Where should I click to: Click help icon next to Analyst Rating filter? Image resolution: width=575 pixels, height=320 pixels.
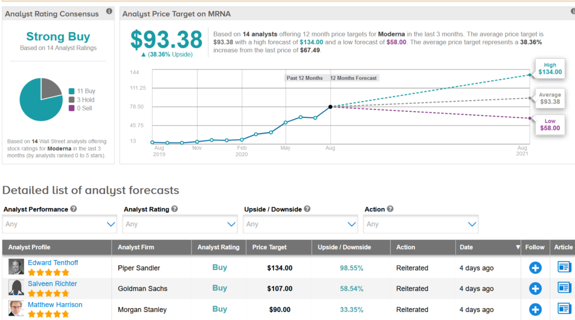point(175,209)
